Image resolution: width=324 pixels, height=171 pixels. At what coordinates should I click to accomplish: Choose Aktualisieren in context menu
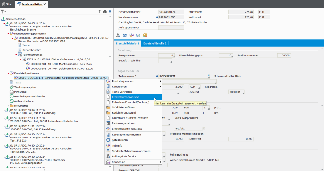134,140
